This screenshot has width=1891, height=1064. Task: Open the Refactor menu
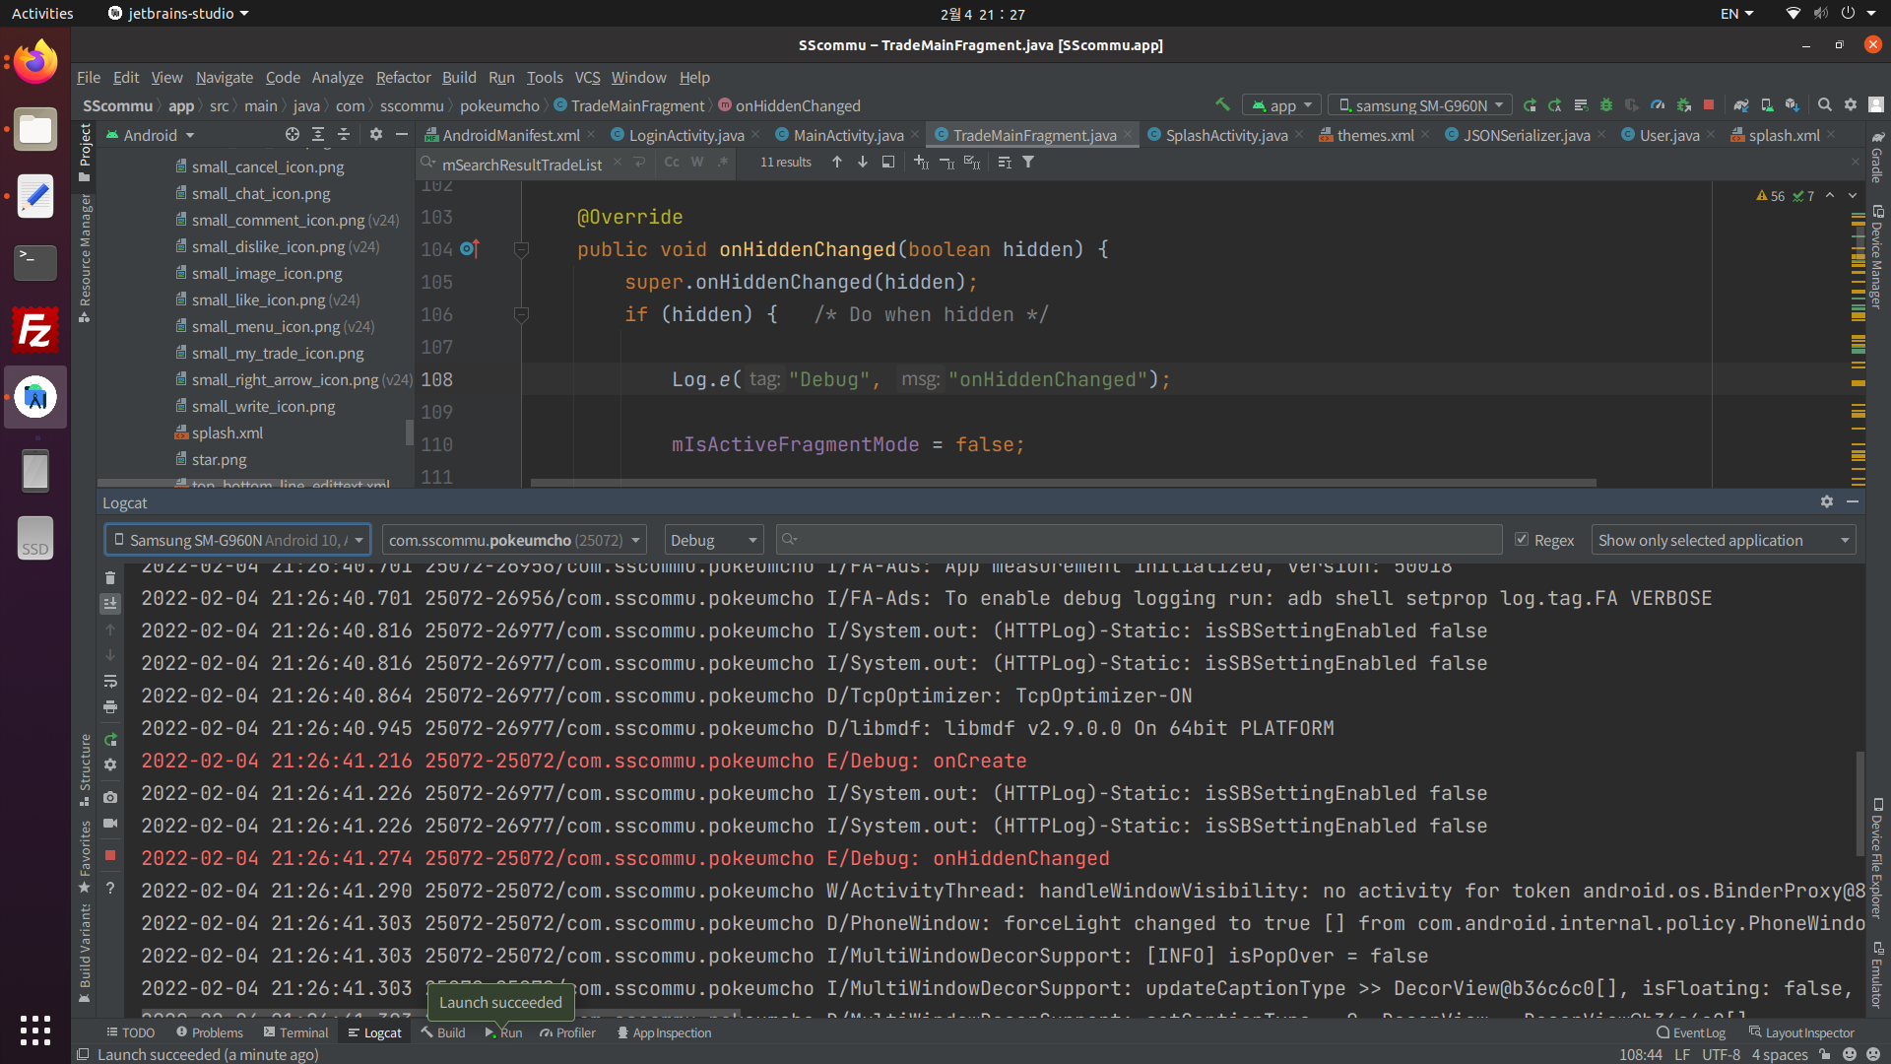pyautogui.click(x=403, y=77)
